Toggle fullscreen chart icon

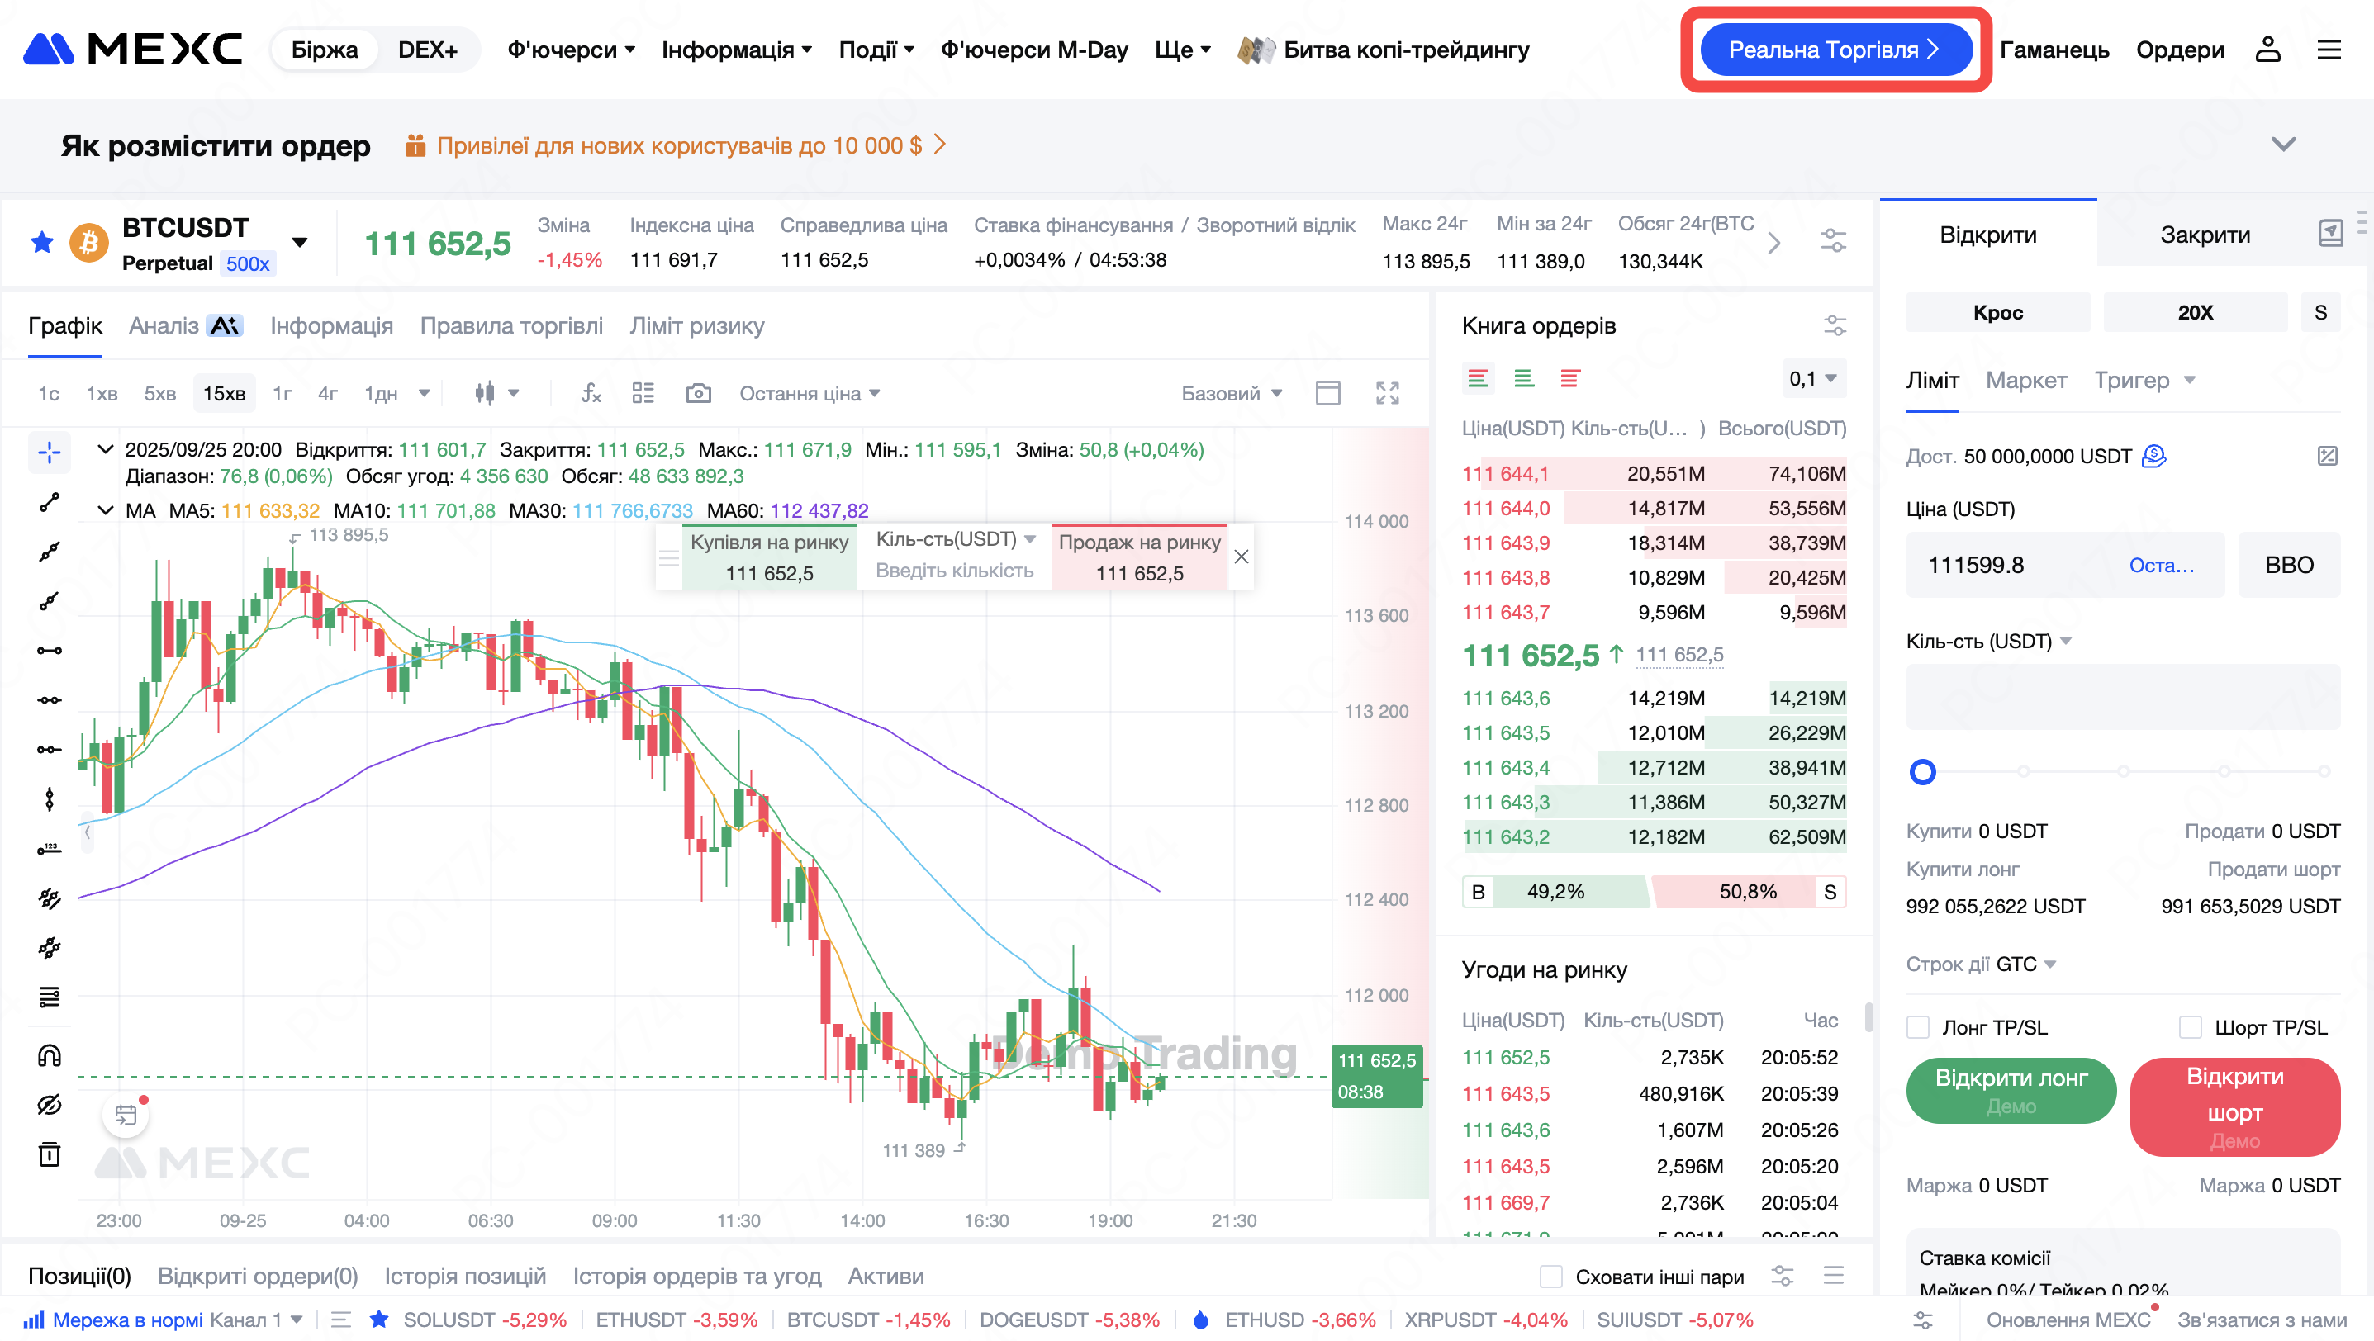click(x=1387, y=393)
